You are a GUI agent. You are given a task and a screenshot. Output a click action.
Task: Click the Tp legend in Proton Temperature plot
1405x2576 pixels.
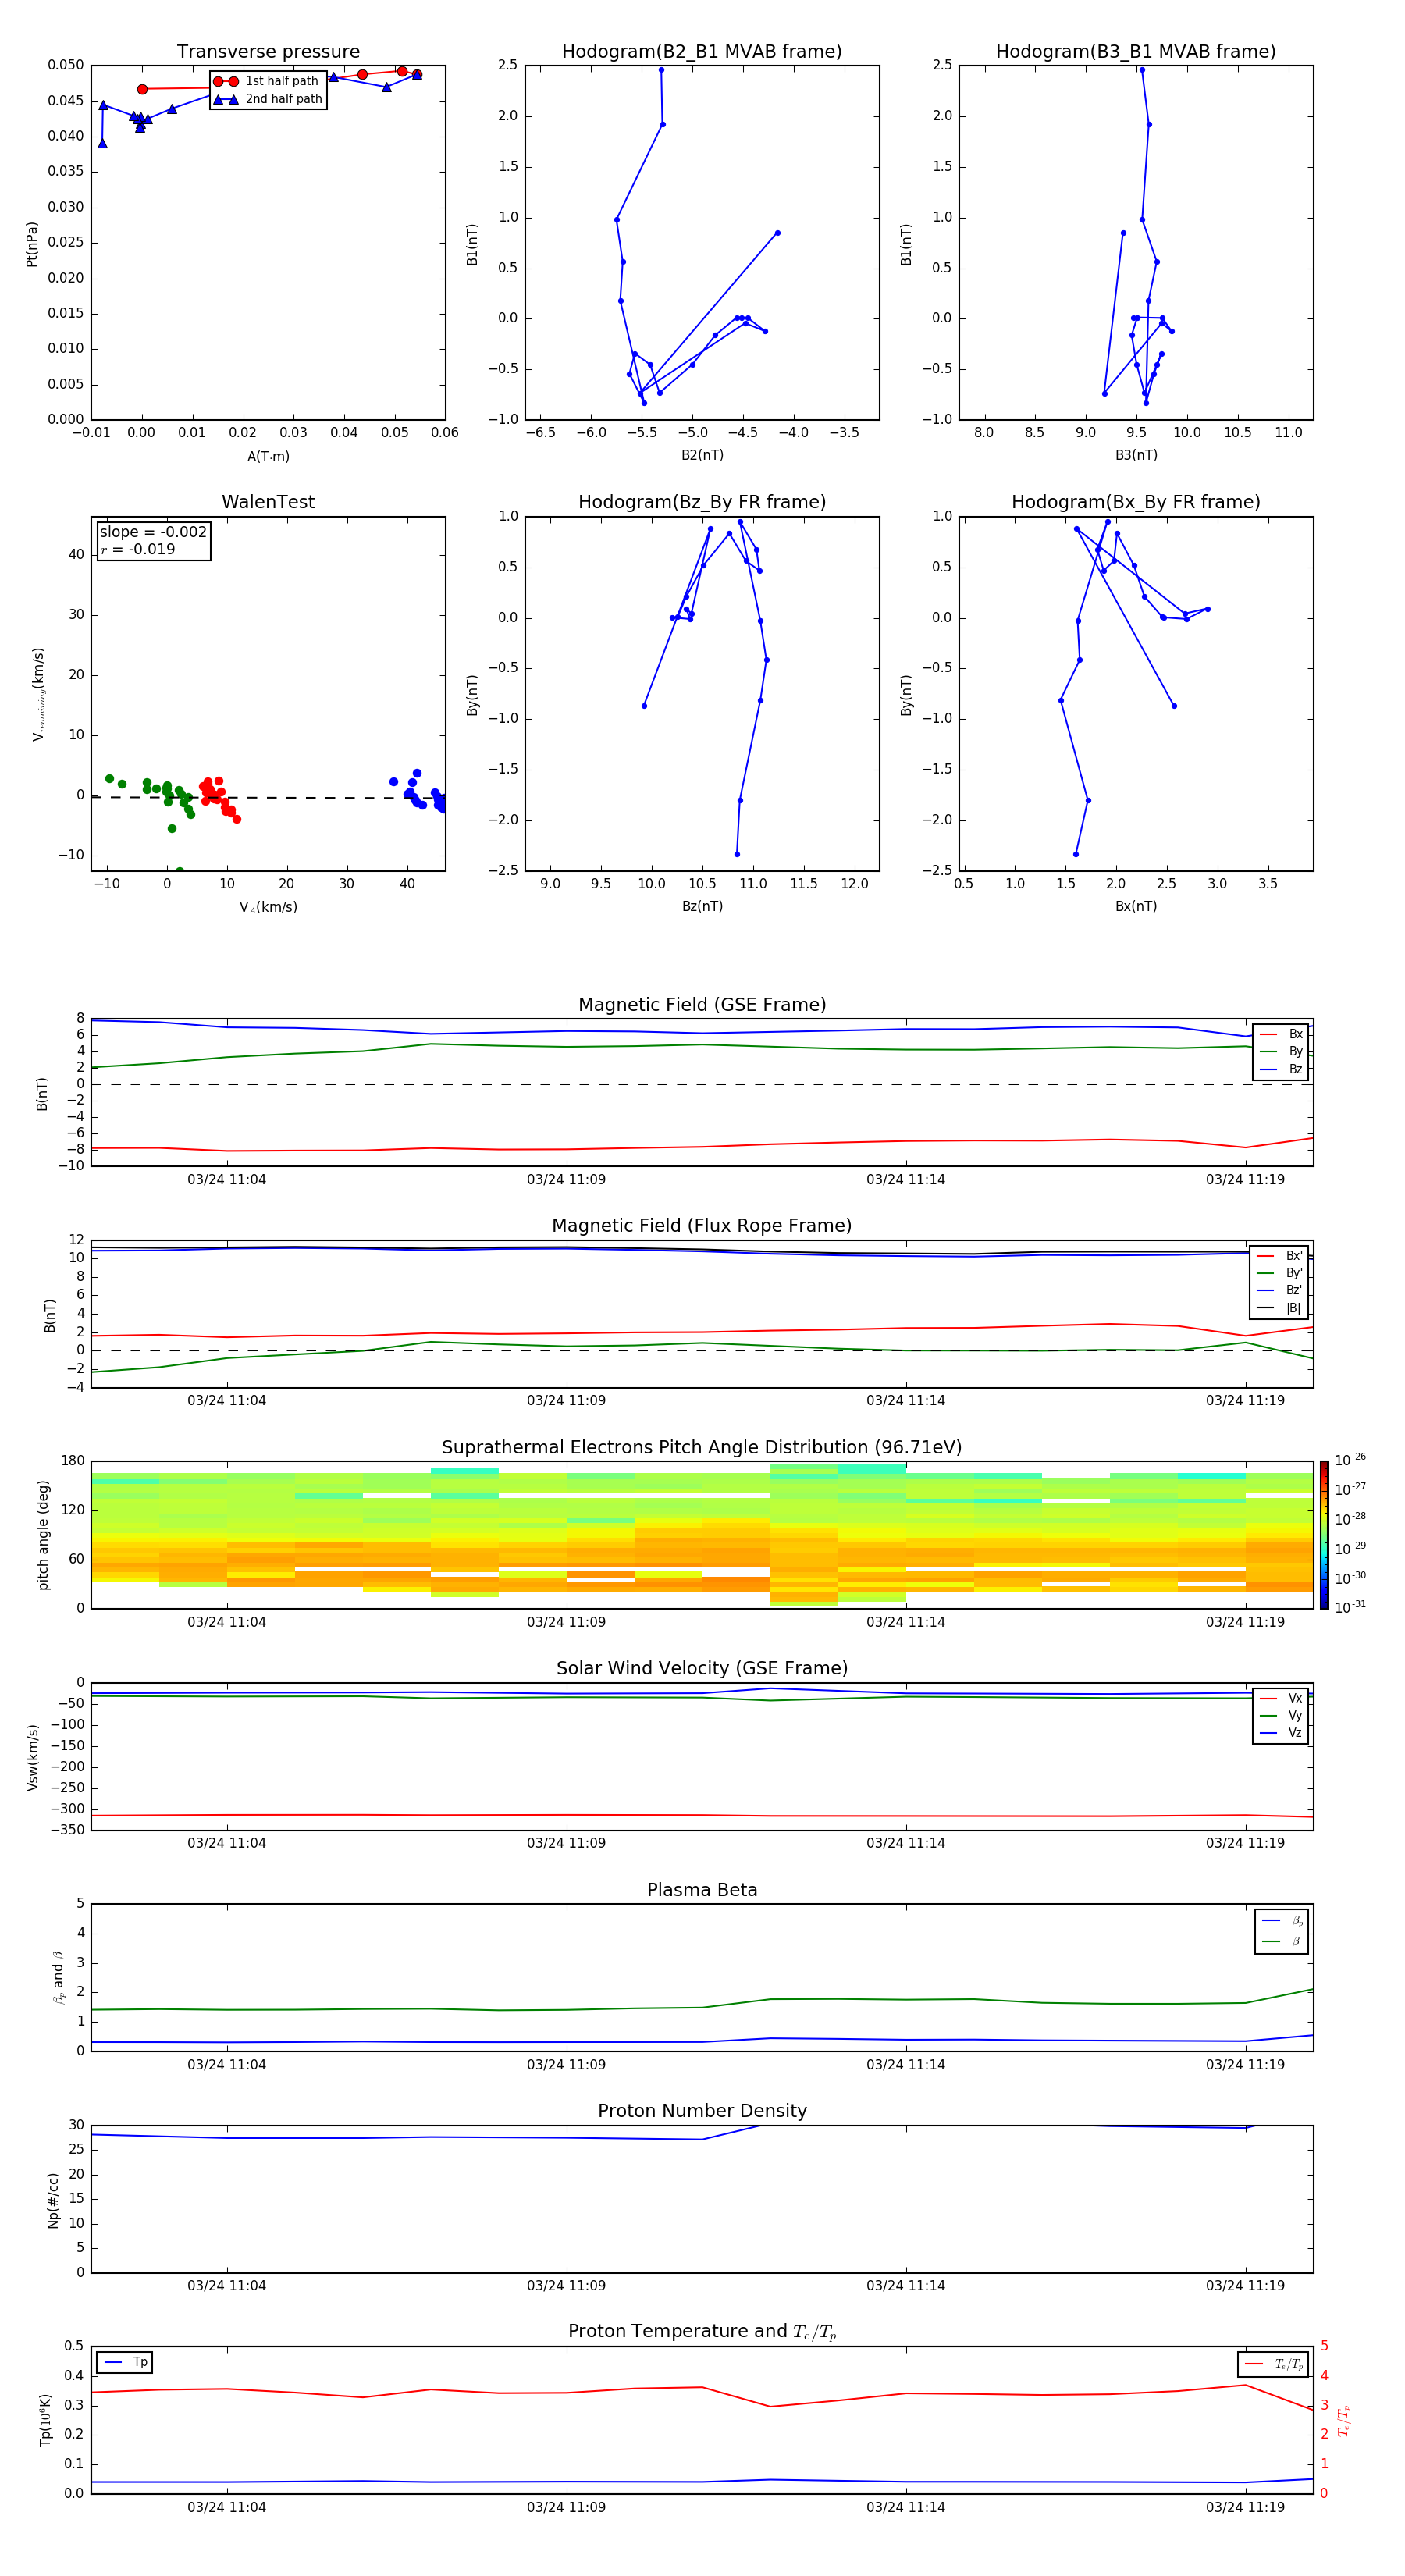point(125,2363)
